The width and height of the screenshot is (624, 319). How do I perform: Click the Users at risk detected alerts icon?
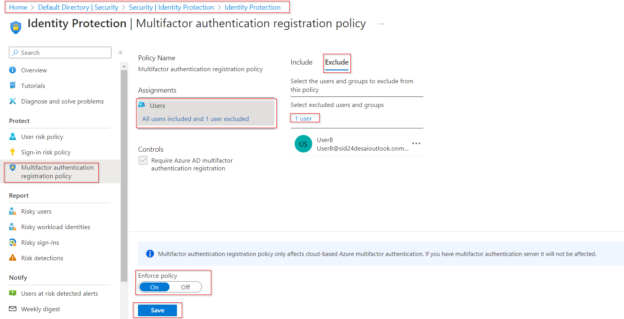(12, 293)
